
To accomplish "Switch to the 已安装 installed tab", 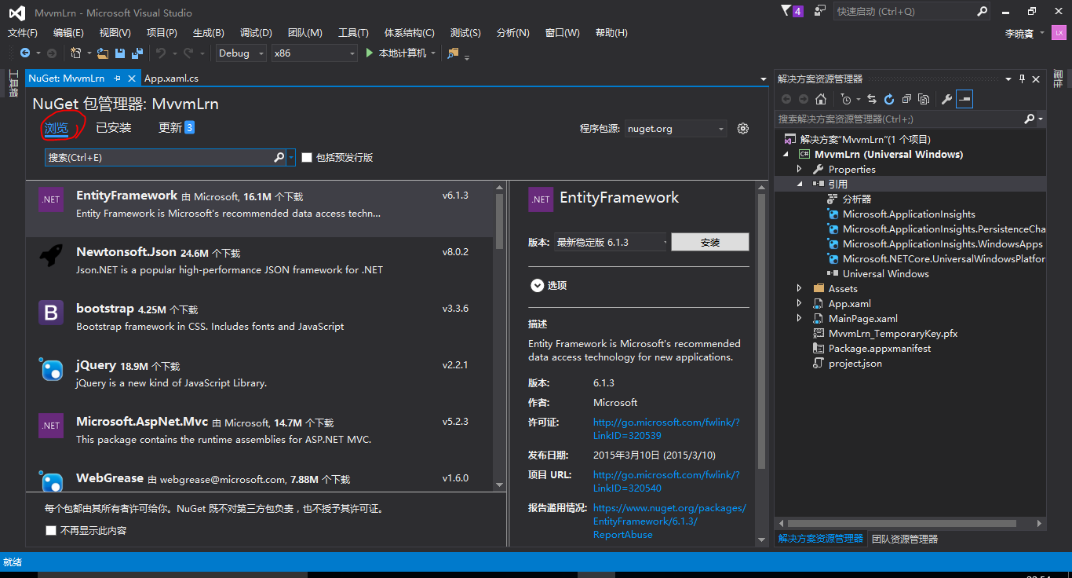I will click(x=114, y=127).
